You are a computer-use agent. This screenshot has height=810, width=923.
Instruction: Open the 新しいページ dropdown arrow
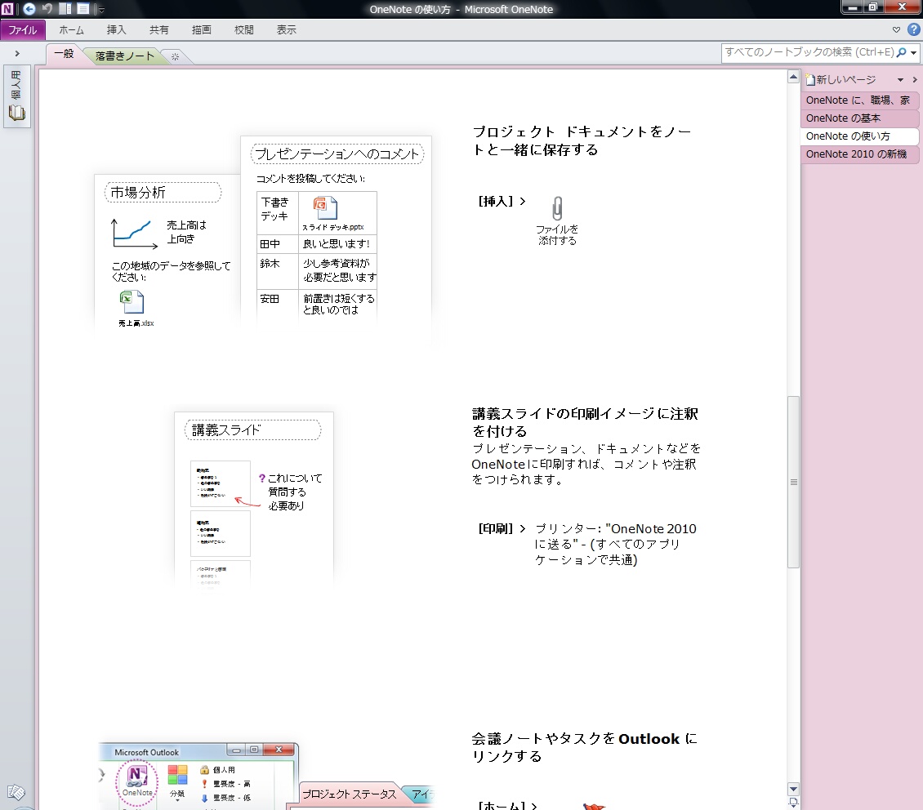pos(900,80)
